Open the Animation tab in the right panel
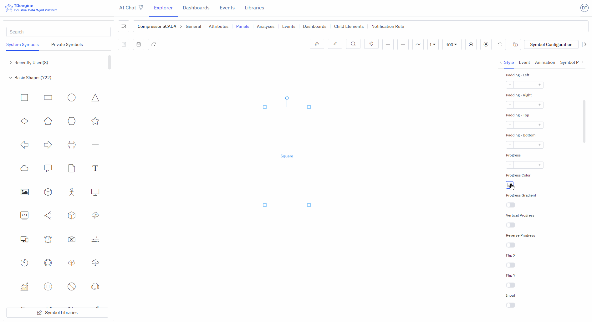Screen dimensions: 592x322 (545, 62)
